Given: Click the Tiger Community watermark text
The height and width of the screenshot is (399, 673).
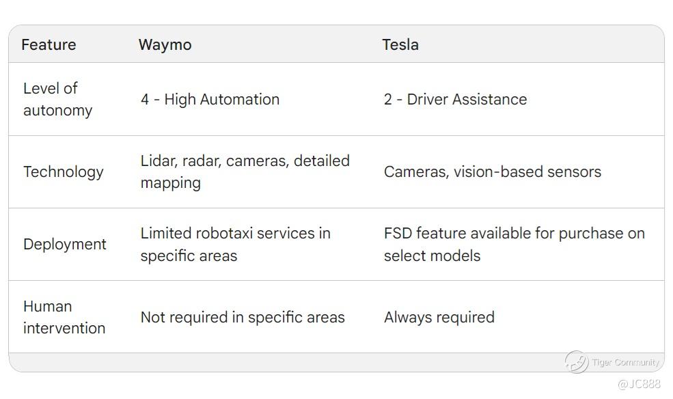Looking at the screenshot, I should 625,363.
